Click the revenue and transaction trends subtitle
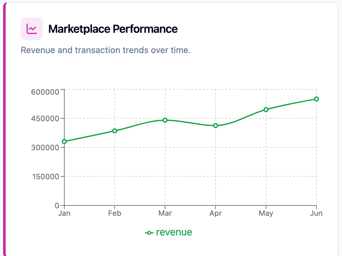342x256 pixels. tap(105, 50)
